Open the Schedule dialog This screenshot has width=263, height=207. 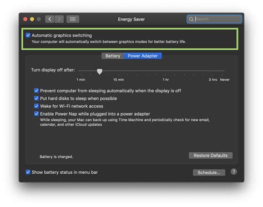[209, 173]
